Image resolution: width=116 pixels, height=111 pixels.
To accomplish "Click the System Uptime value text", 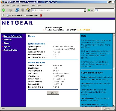I will click(63, 46).
